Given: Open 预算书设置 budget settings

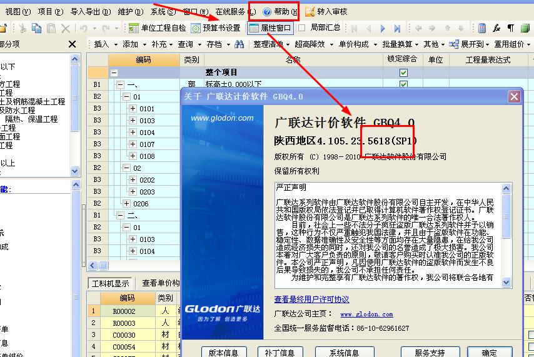Looking at the screenshot, I should pyautogui.click(x=216, y=28).
